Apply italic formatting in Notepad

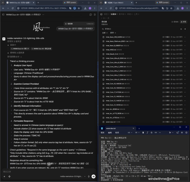(x=147, y=133)
